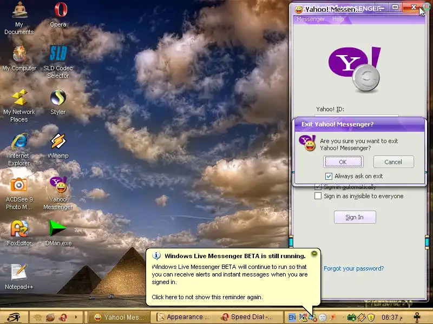Click the info icon in the balloon tip
The height and width of the screenshot is (324, 433).
coord(156,256)
